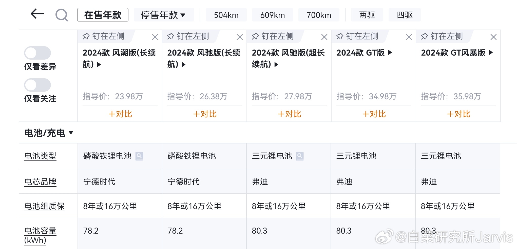Filter by 700km range
The height and width of the screenshot is (249, 517).
tap(319, 15)
